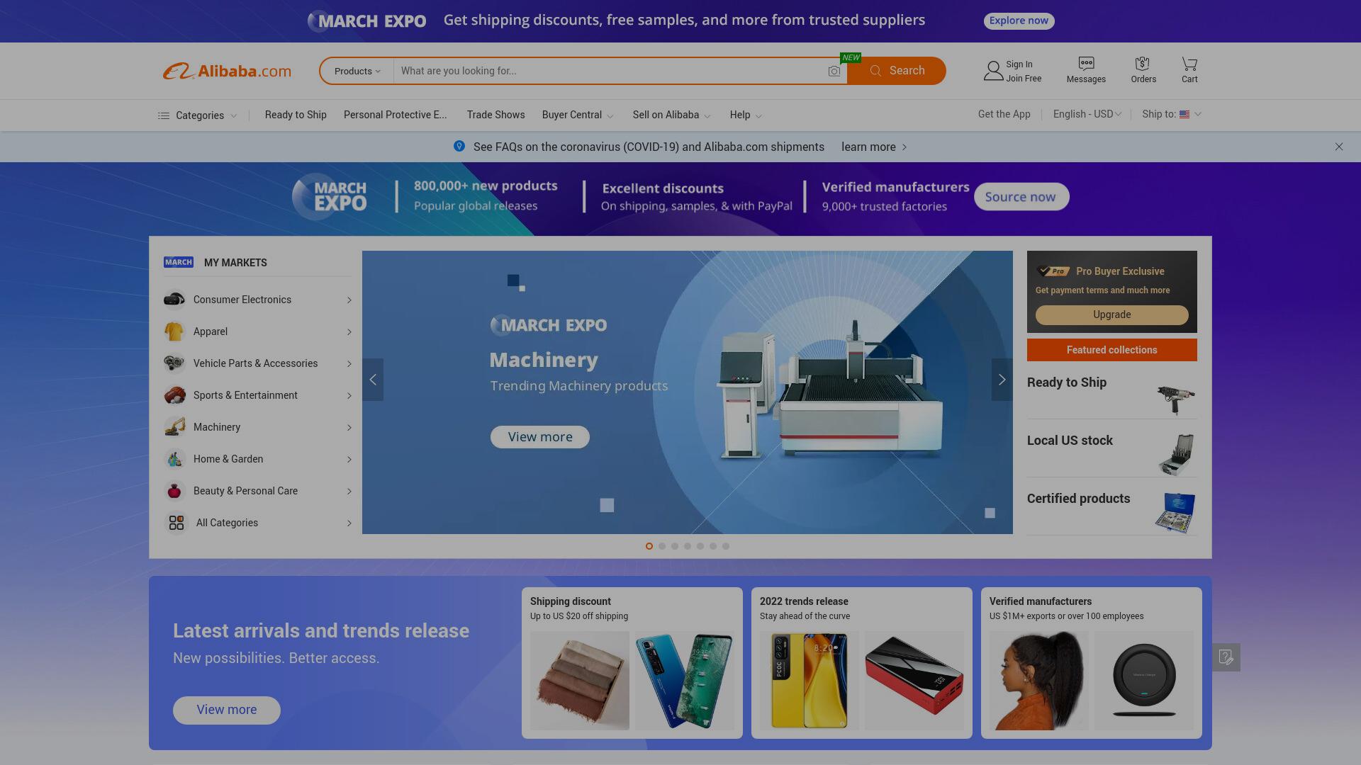Open the Local US stock collection

tap(1111, 450)
